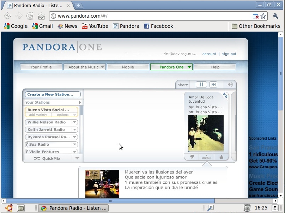Viewport: 285px width, 213px height.
Task: Click the volume speaker icon
Action: (x=230, y=85)
